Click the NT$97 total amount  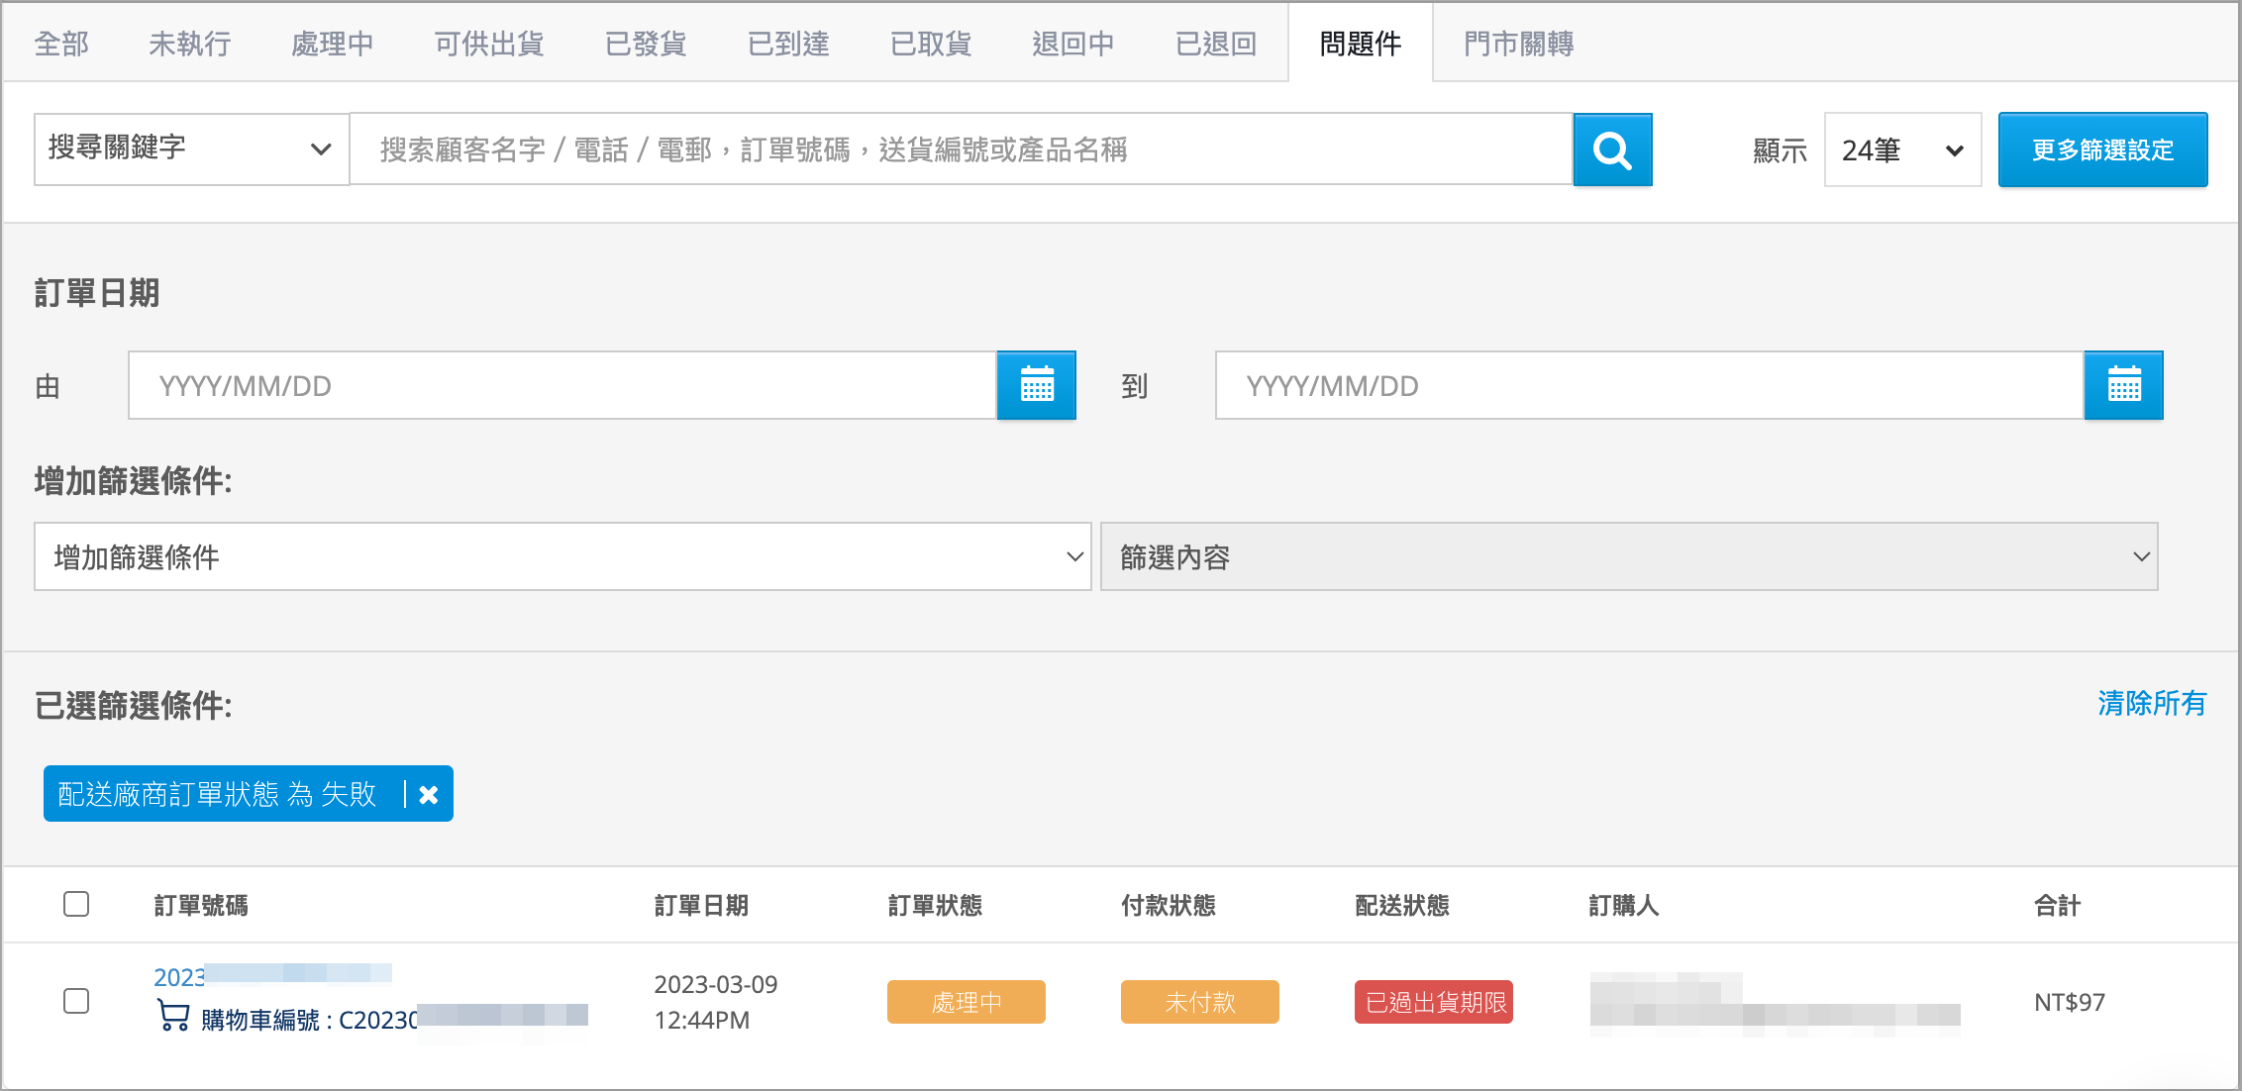pos(2070,1002)
